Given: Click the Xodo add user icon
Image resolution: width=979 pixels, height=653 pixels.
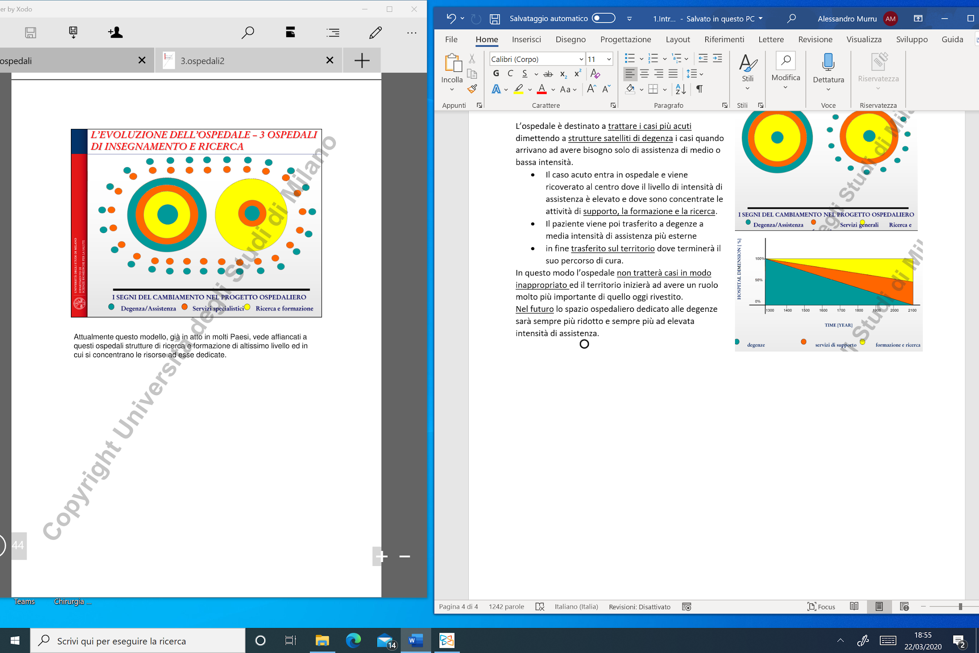Looking at the screenshot, I should [115, 33].
